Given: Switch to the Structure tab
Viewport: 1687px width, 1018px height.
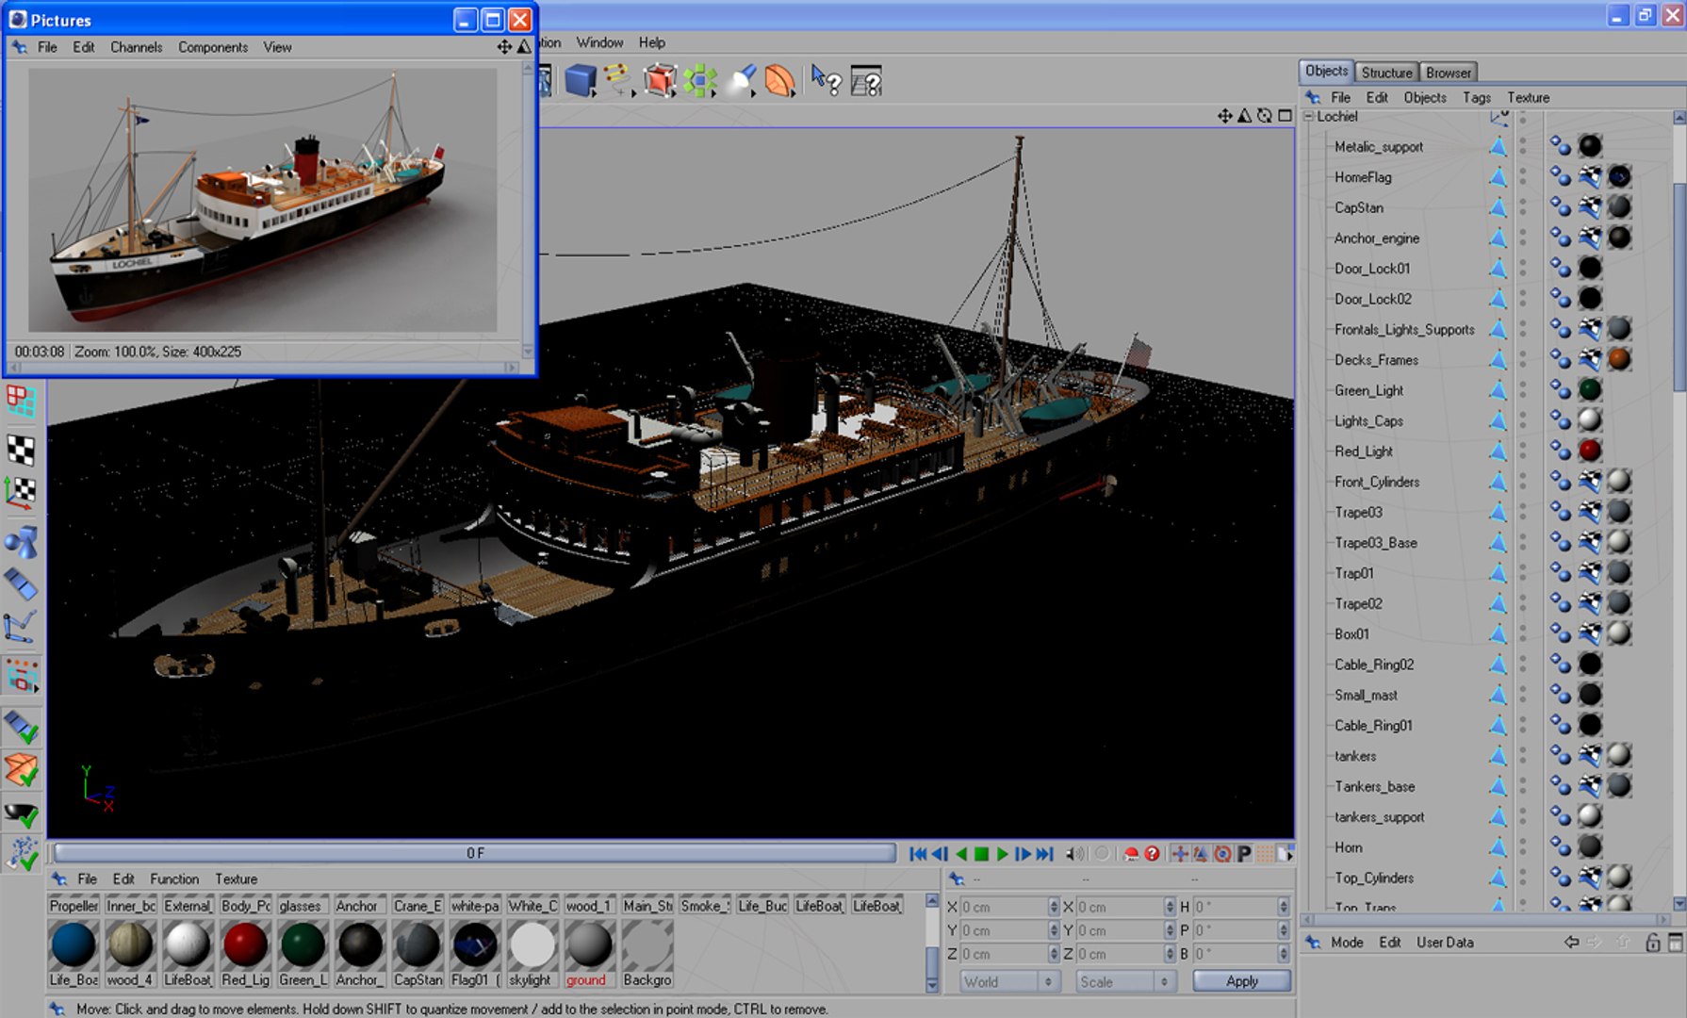Looking at the screenshot, I should point(1386,73).
